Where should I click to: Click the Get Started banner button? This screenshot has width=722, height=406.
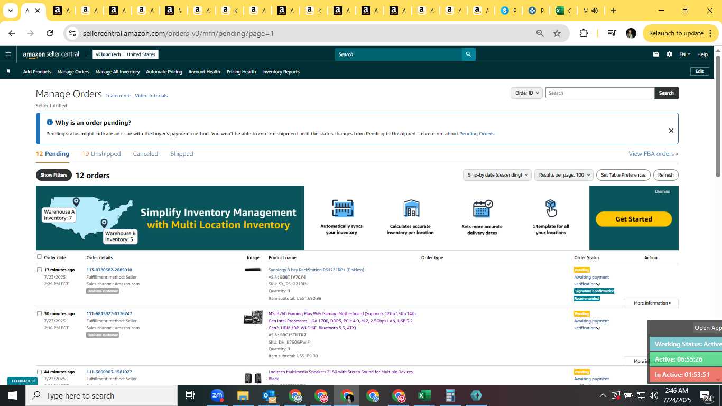point(634,219)
